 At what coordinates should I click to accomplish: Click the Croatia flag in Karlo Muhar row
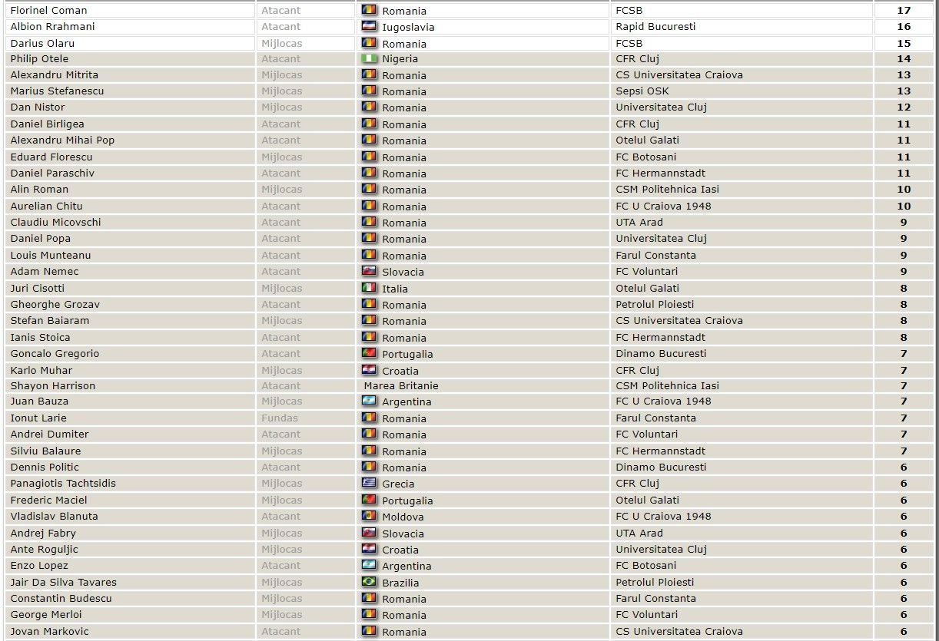(x=370, y=371)
